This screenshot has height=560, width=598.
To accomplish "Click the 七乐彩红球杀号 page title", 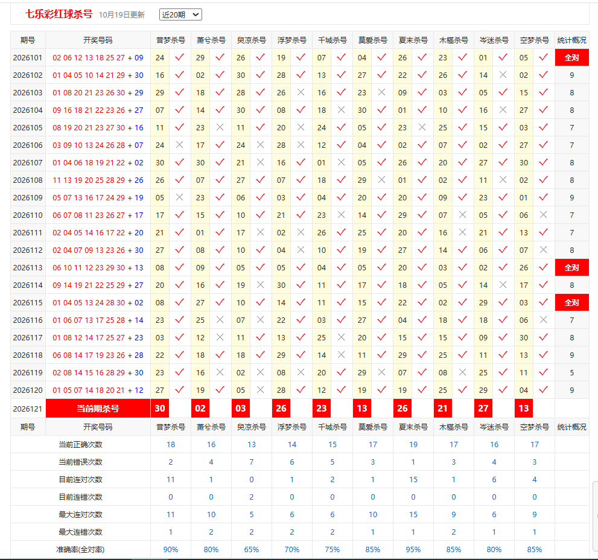I will coord(59,14).
